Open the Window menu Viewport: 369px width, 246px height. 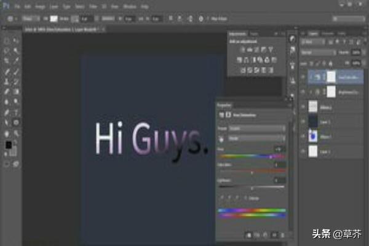(130, 7)
